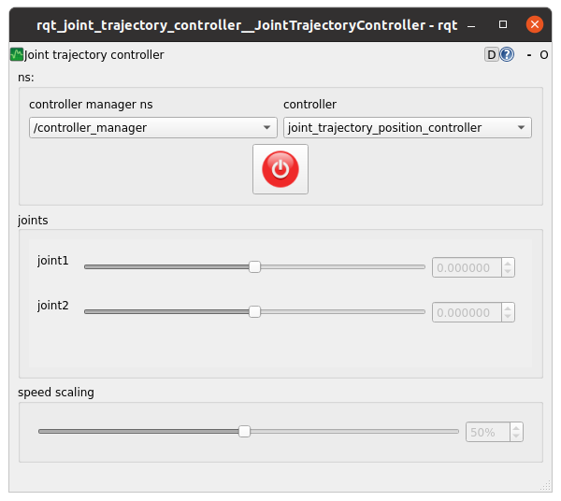Image resolution: width=561 pixels, height=501 pixels.
Task: Maximize the rqt window
Action: click(503, 23)
